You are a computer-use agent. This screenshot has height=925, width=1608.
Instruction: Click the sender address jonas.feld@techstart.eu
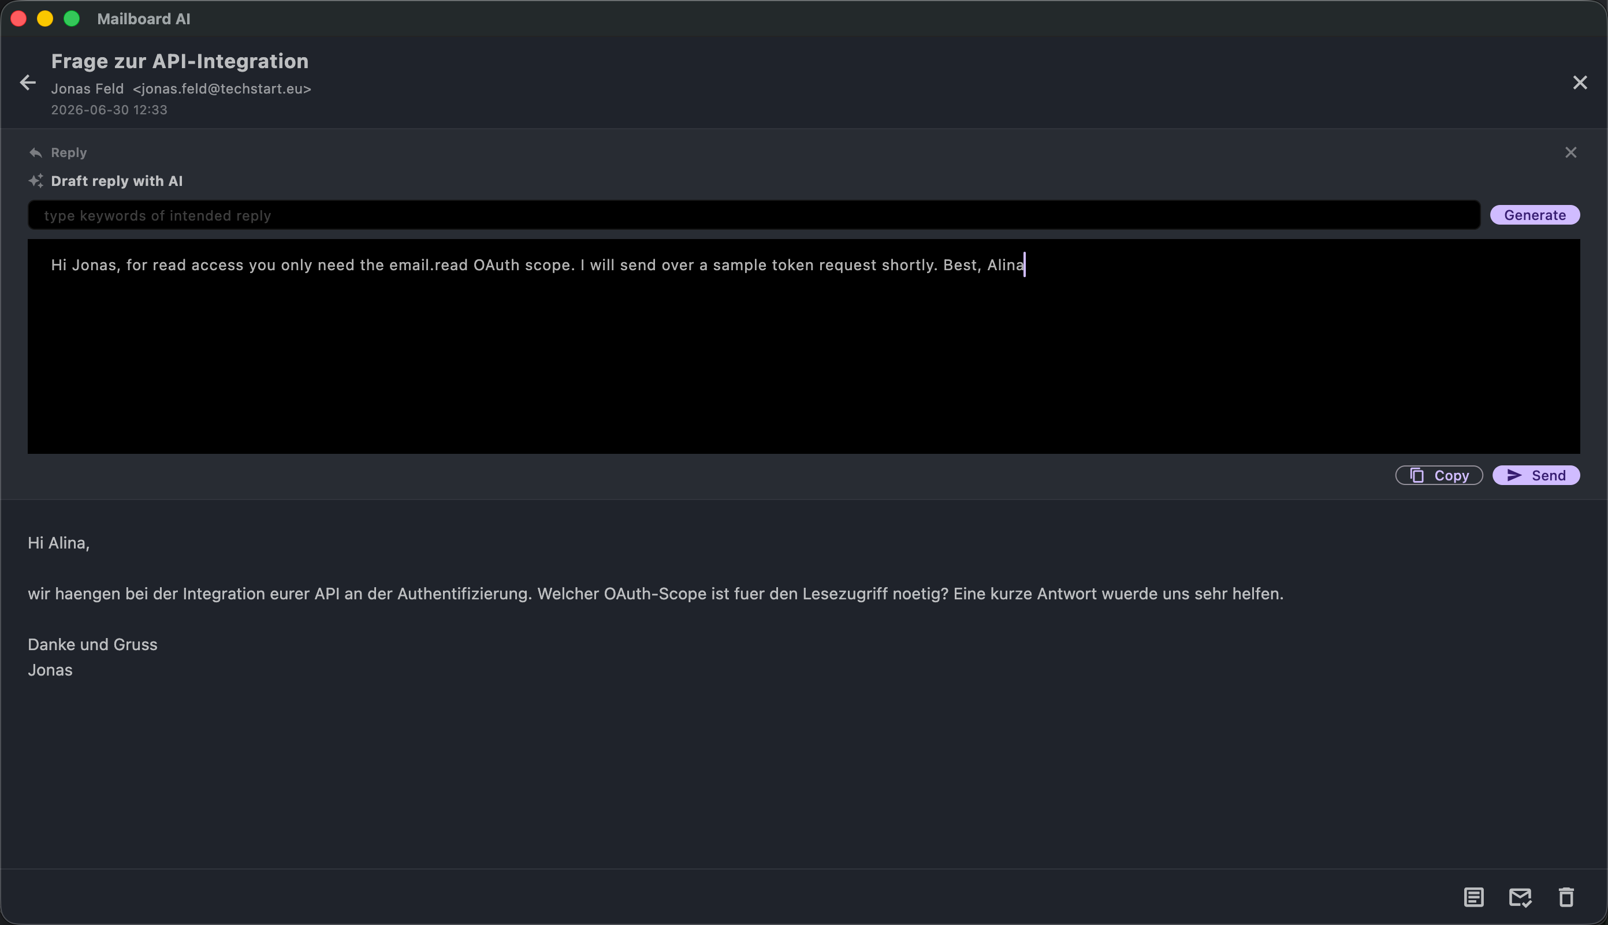pos(222,89)
